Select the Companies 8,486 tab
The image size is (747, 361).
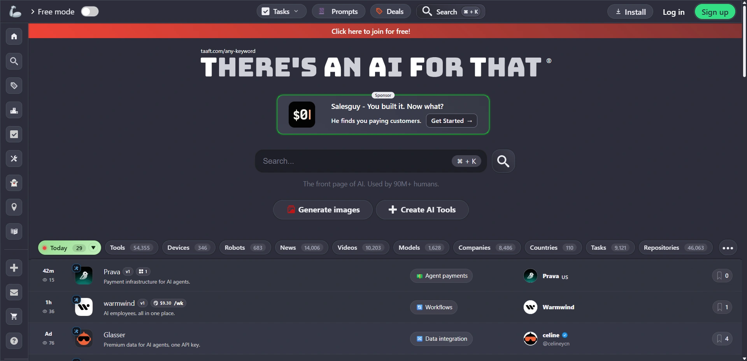[x=487, y=248]
